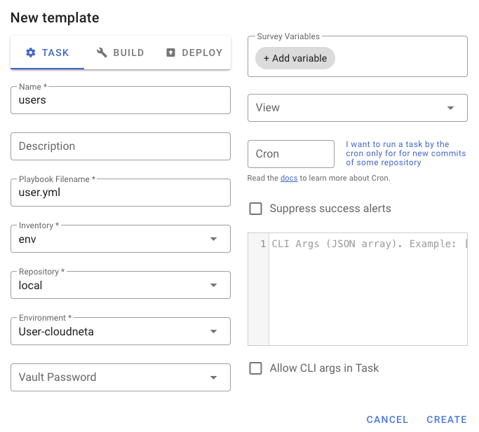Expand the Vault Password dropdown
Viewport: 479px width, 432px height.
121,377
